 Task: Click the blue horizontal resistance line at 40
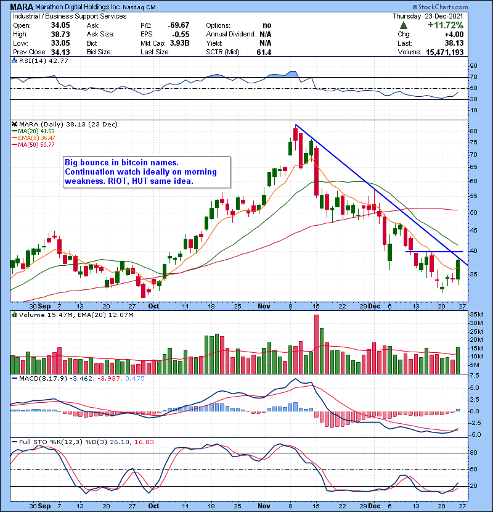pos(434,252)
